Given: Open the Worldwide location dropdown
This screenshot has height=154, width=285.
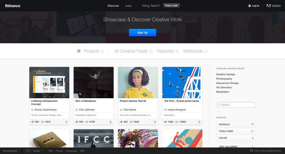Looking at the screenshot, I should click(x=206, y=51).
